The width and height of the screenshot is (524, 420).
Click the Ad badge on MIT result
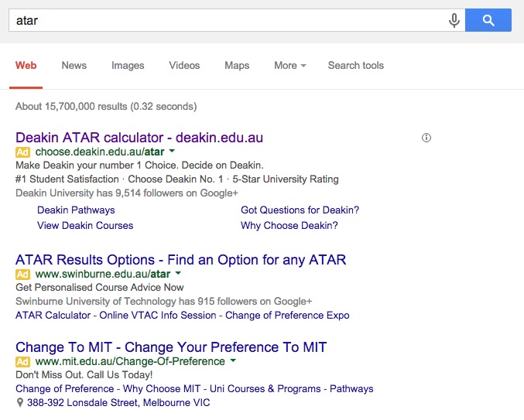point(22,361)
